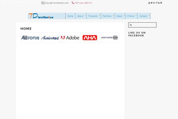178x119 pixels.
Task: Open the About menu item
Action: [80, 16]
